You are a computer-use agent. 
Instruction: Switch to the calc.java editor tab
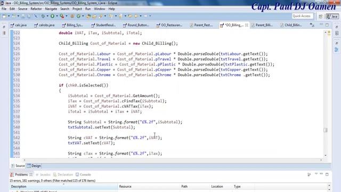19,25
